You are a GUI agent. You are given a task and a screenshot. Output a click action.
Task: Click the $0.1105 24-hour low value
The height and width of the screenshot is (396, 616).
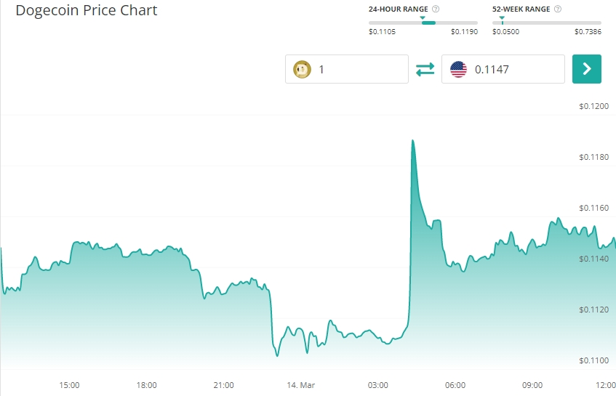(383, 32)
